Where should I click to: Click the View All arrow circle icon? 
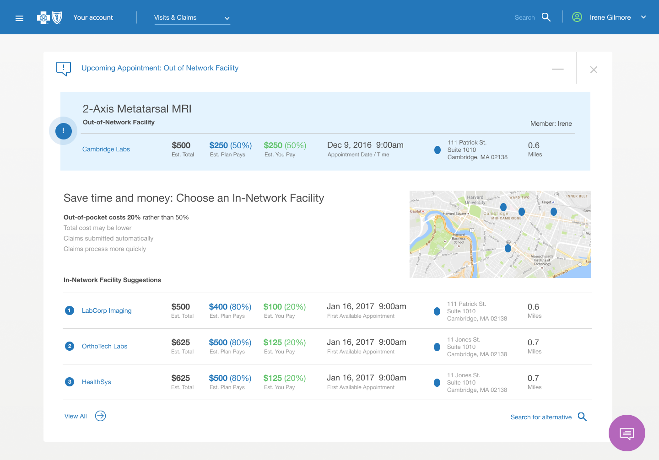tap(100, 416)
